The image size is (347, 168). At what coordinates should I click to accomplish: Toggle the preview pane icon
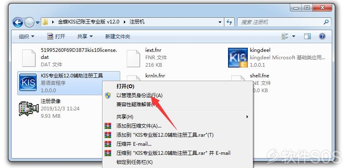tap(307, 36)
